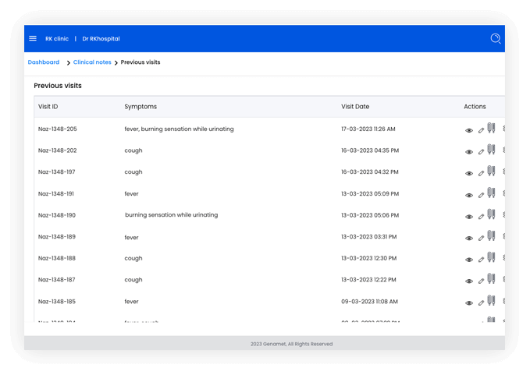Click the eye icon for Naz-1348-185

[469, 303]
